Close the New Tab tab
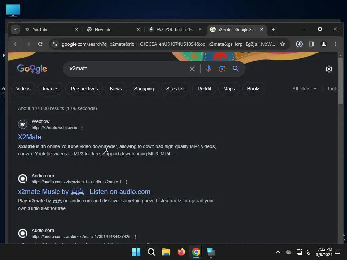The width and height of the screenshot is (347, 260). [138, 29]
